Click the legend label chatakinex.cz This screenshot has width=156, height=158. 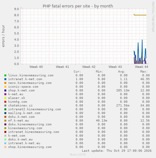click(x=20, y=106)
